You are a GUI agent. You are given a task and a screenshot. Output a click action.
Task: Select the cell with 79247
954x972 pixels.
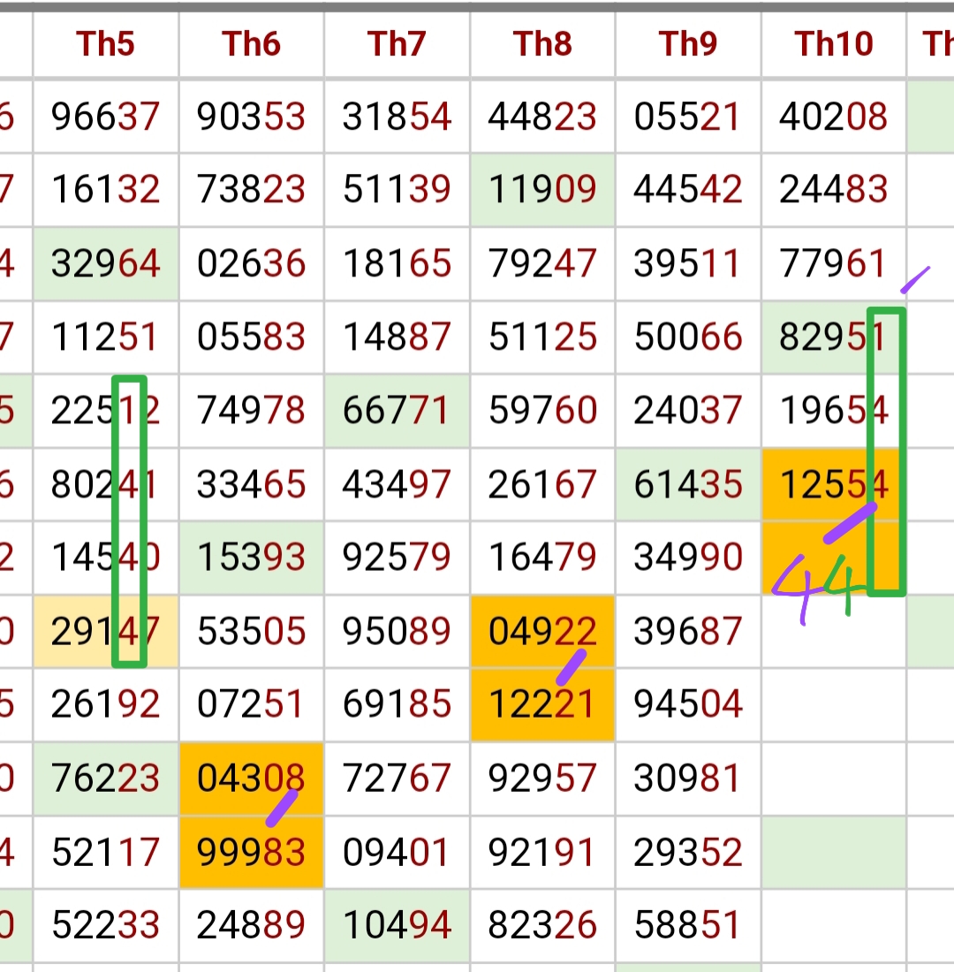pos(542,263)
